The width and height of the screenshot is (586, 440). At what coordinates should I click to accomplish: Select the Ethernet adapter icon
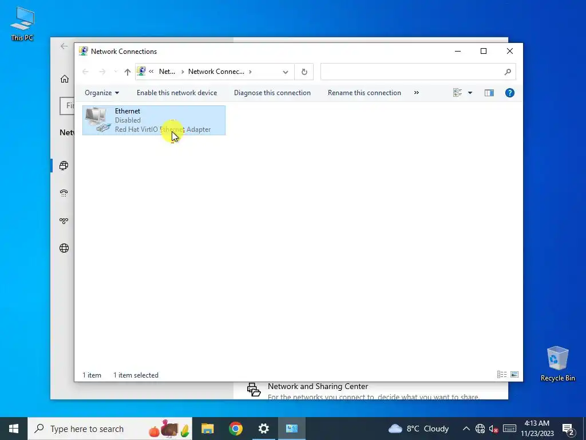[98, 120]
